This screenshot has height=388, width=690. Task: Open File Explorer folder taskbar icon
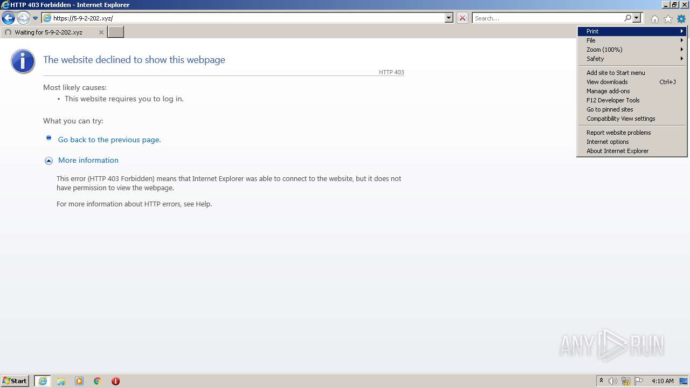coord(61,381)
